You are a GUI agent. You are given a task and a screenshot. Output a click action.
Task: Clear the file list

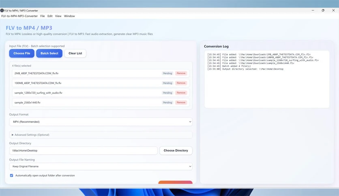point(75,53)
